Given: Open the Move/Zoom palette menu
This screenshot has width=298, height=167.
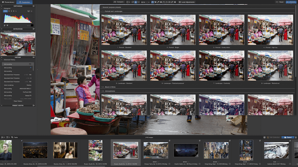Looking at the screenshot, I should pos(34,29).
